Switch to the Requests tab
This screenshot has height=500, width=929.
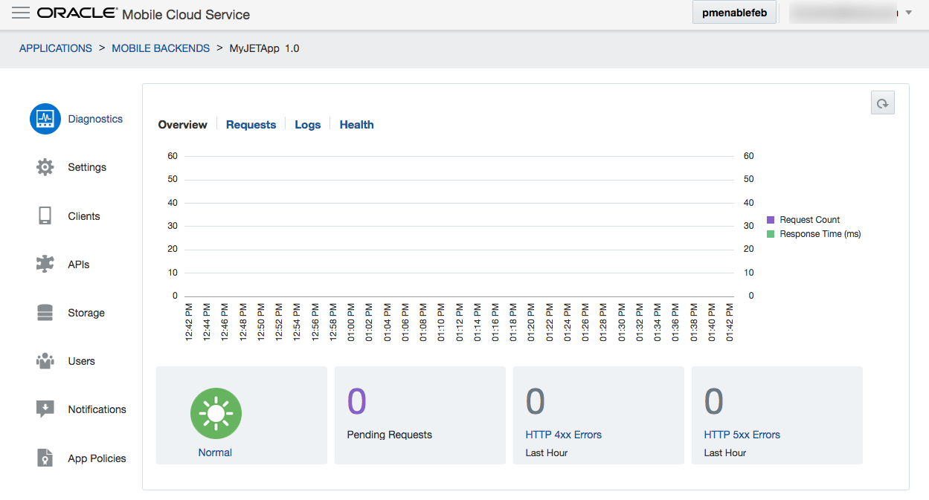pyautogui.click(x=251, y=125)
